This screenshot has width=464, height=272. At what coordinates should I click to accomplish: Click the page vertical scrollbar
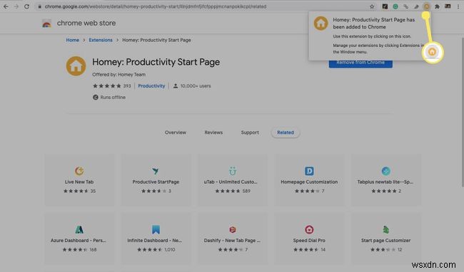[463, 112]
